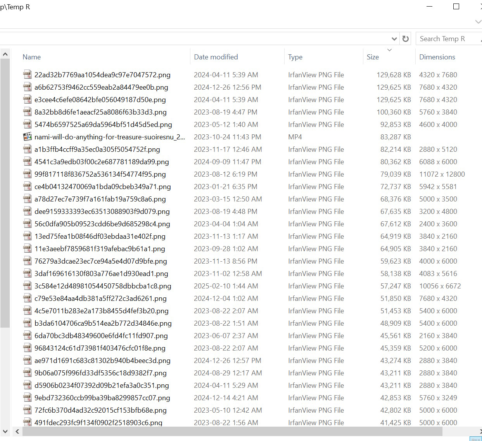Click the vertical scrollbar up arrow
482x441 pixels.
5,54
